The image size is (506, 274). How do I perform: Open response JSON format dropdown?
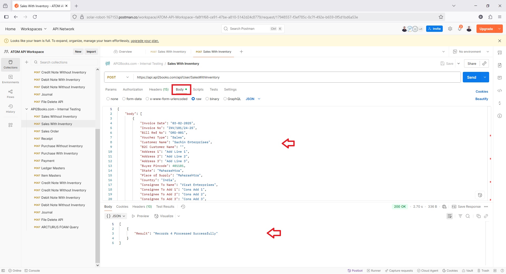[x=116, y=216]
